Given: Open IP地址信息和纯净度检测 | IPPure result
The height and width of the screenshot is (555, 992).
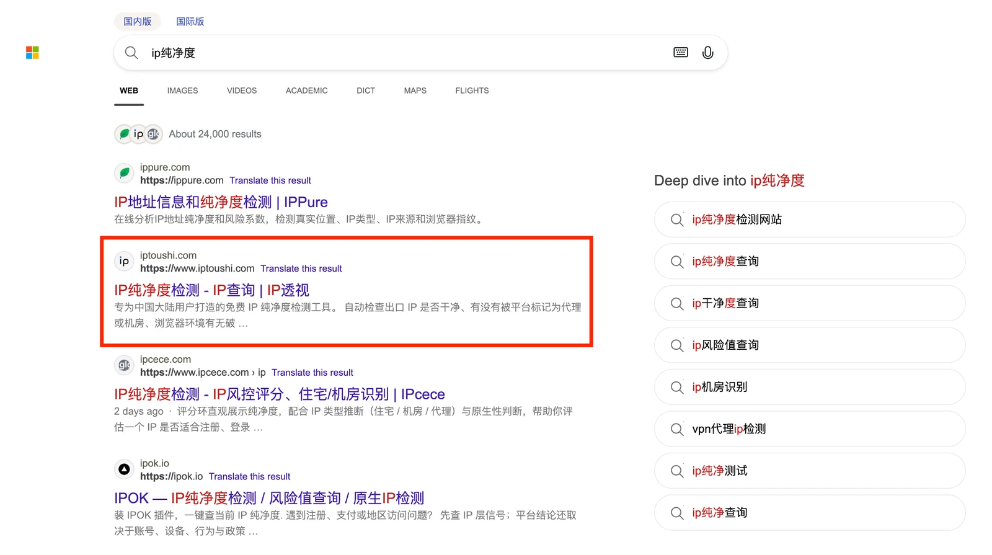Looking at the screenshot, I should pos(221,202).
